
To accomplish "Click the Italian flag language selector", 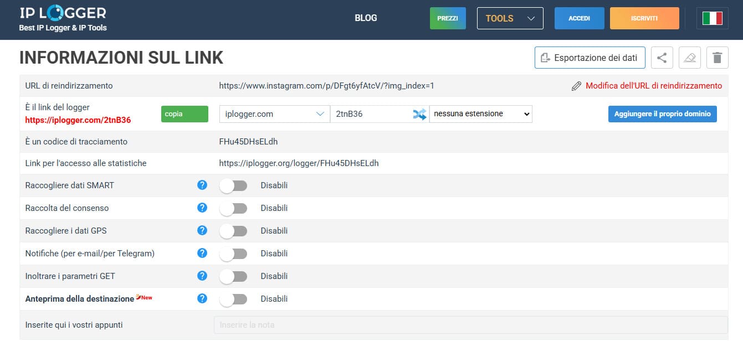I will [x=713, y=18].
